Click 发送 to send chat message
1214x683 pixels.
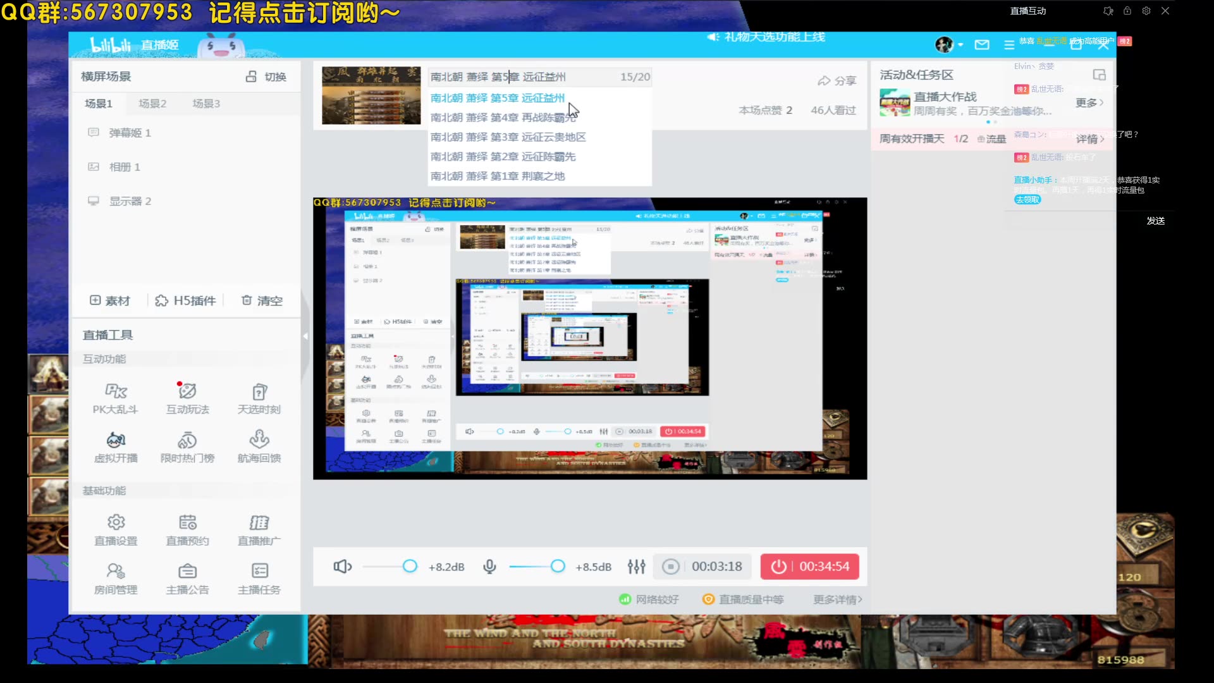tap(1156, 221)
